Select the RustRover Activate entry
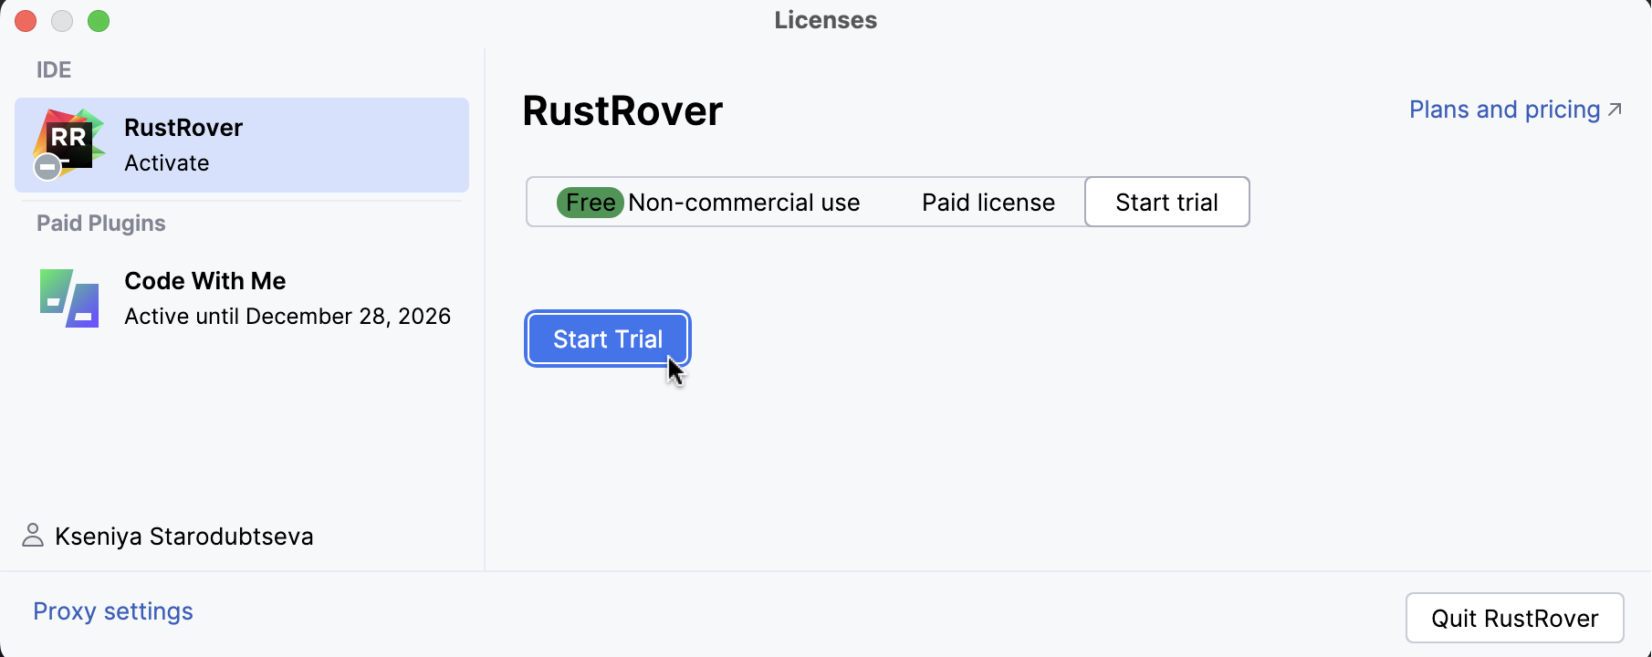This screenshot has width=1652, height=657. [x=242, y=145]
